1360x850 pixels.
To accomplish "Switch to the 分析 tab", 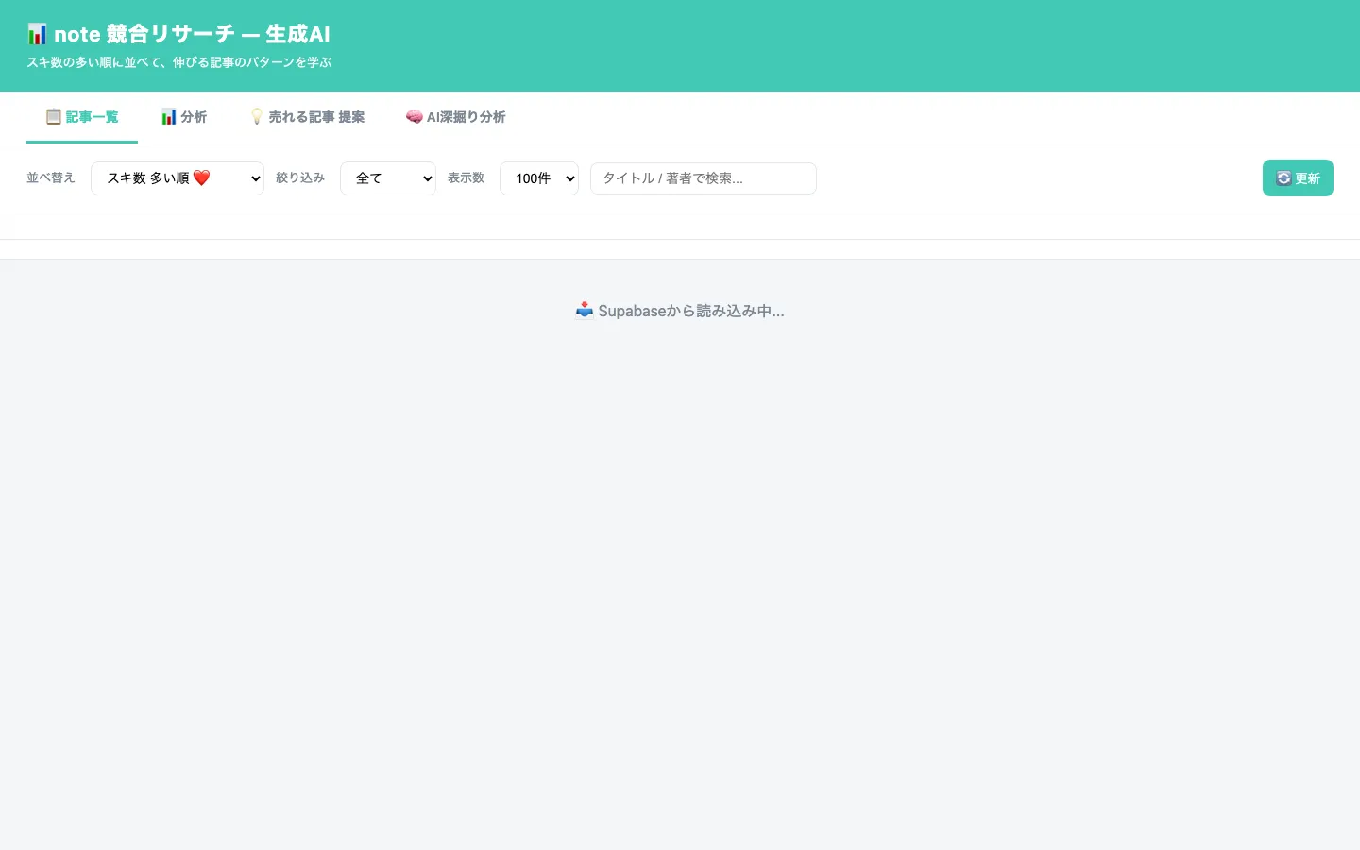I will click(x=183, y=117).
